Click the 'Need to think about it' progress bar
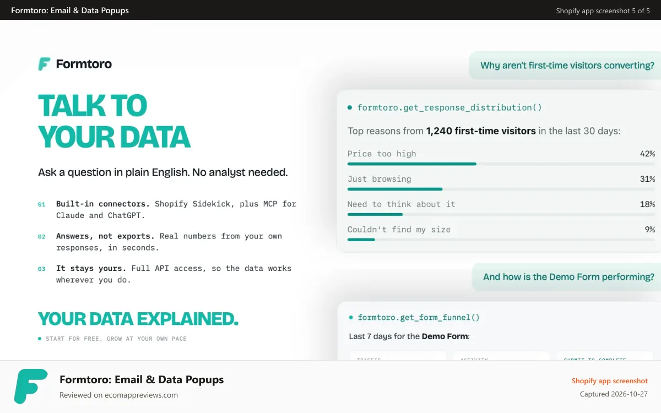 [501, 214]
